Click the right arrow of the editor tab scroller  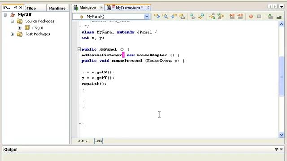pyautogui.click(x=275, y=7)
